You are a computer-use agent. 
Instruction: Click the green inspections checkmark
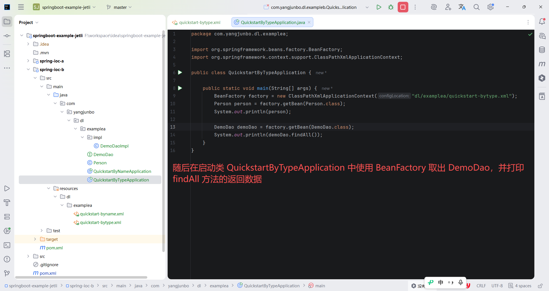click(530, 34)
